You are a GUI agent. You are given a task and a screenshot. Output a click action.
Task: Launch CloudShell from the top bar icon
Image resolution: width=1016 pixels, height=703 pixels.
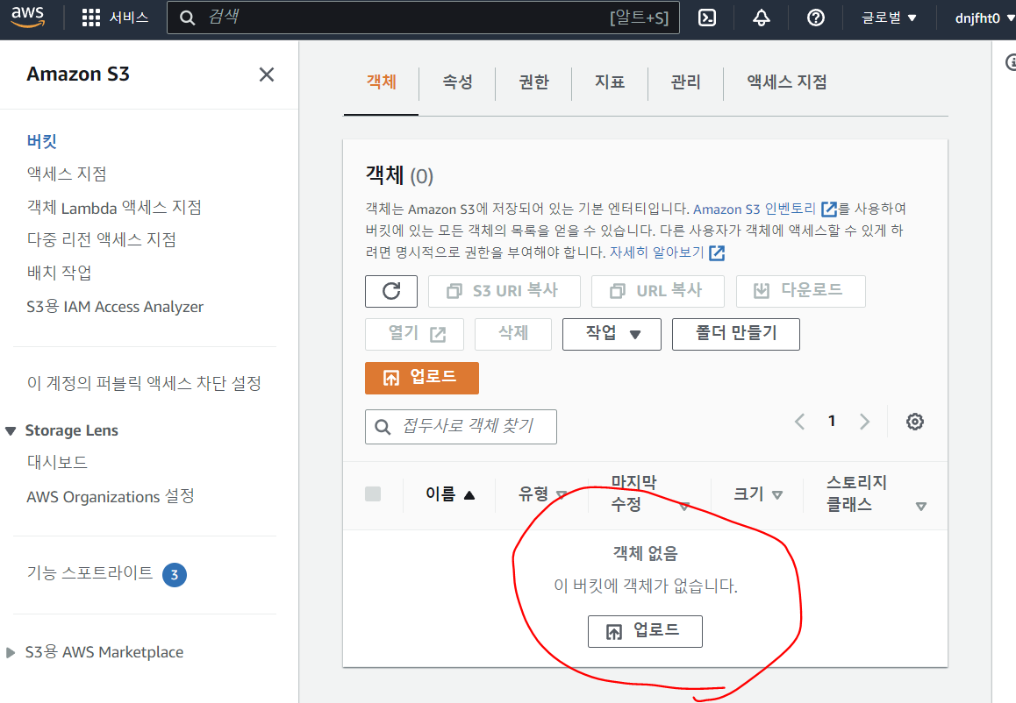(707, 18)
